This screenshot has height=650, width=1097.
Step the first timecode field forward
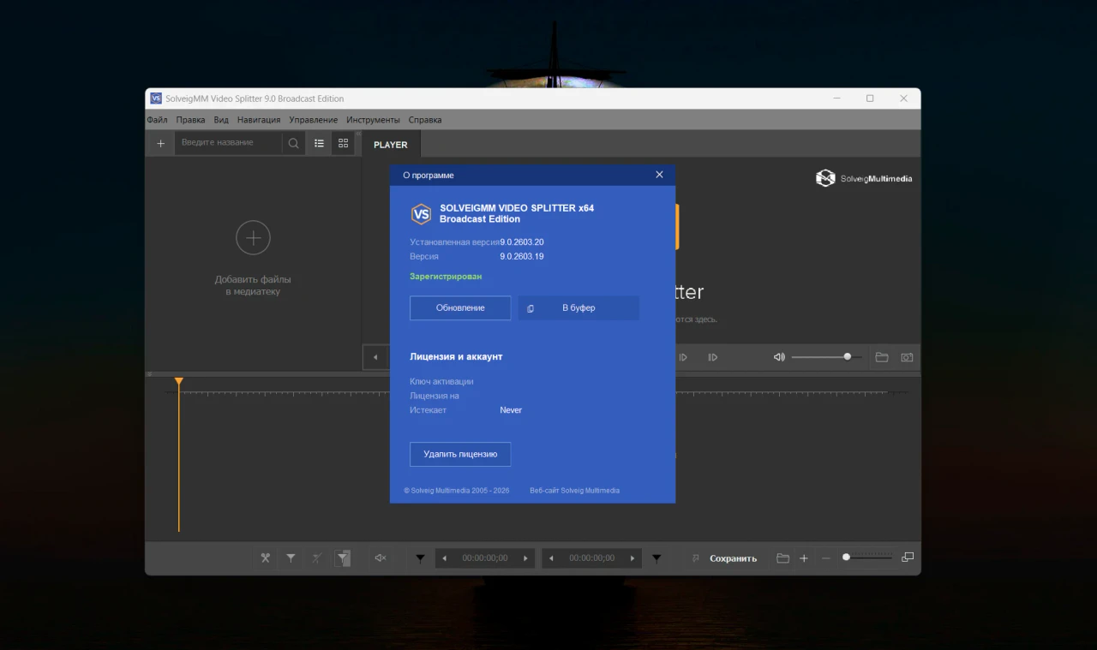525,558
